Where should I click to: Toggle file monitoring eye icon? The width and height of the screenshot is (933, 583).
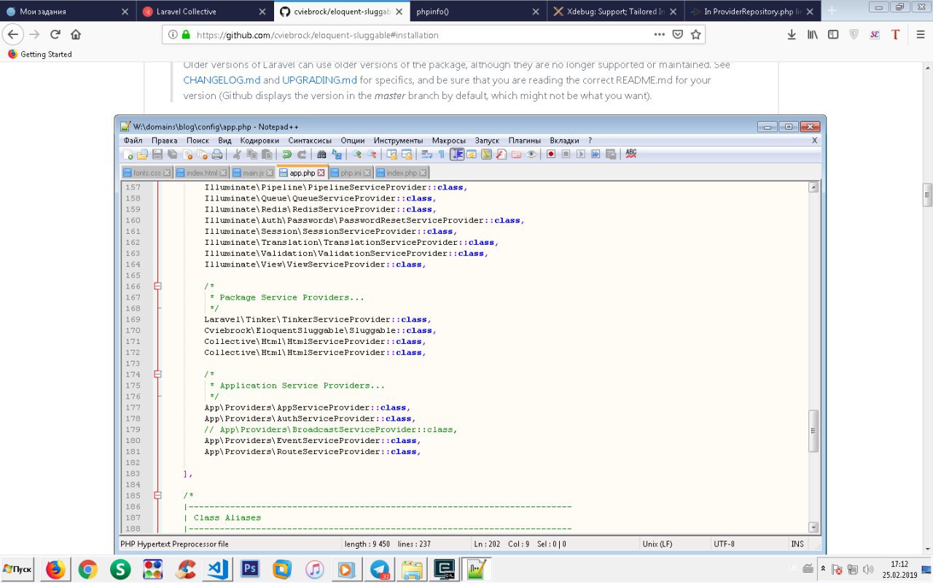tap(531, 154)
